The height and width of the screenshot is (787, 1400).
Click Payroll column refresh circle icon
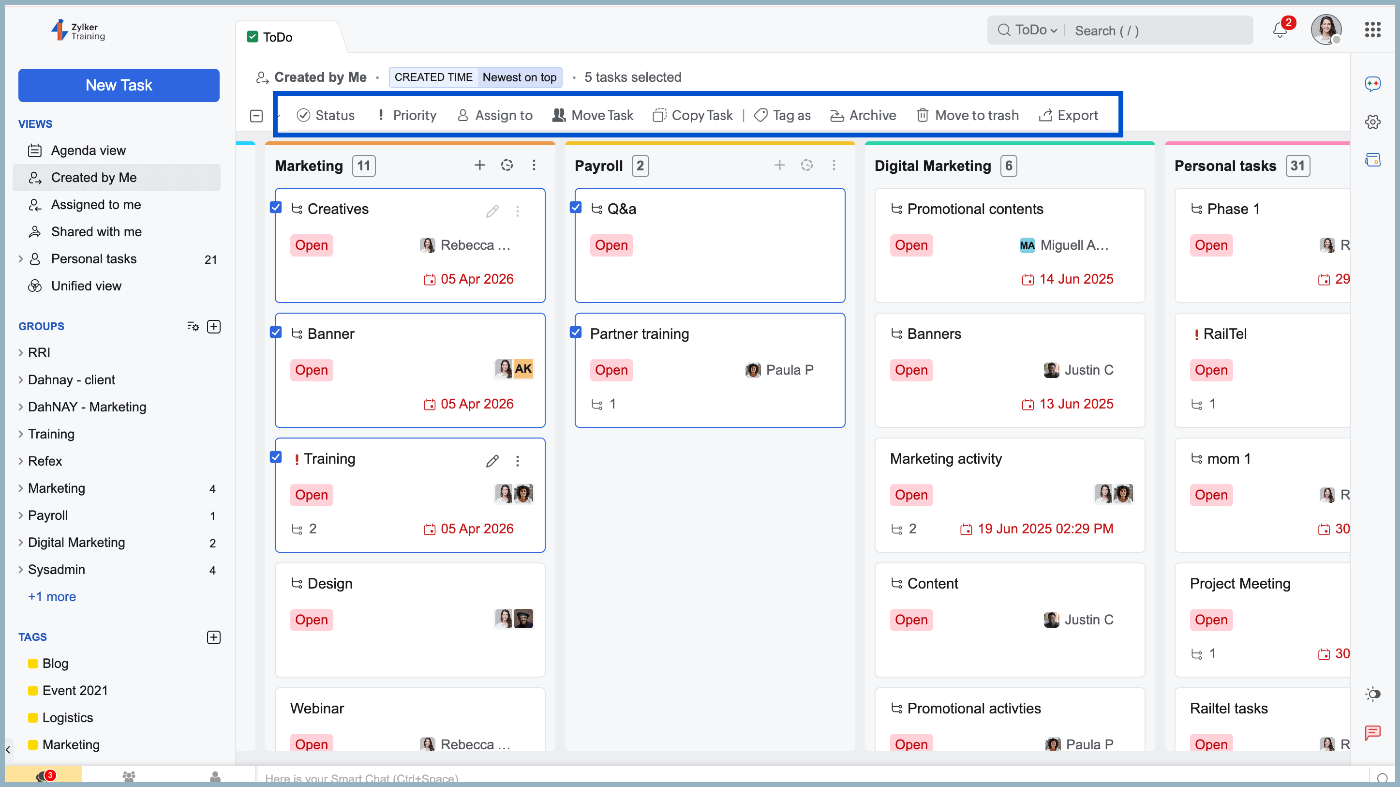tap(806, 165)
